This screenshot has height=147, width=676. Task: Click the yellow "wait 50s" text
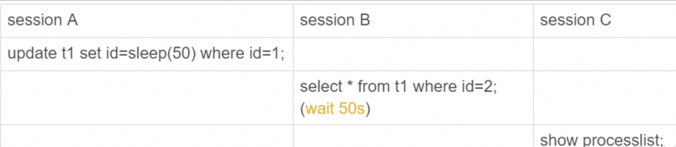pyautogui.click(x=335, y=109)
